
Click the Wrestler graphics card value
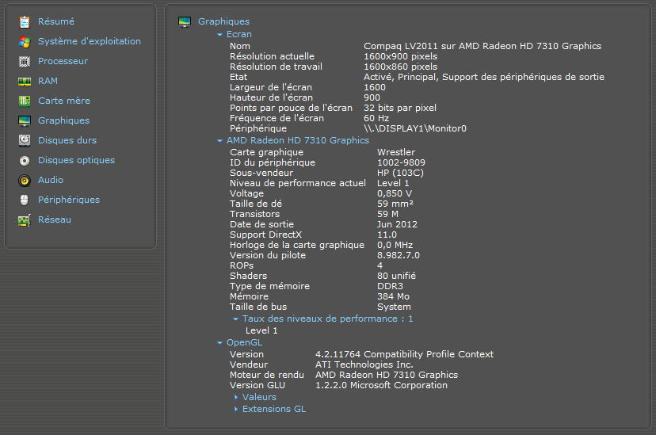coord(396,152)
